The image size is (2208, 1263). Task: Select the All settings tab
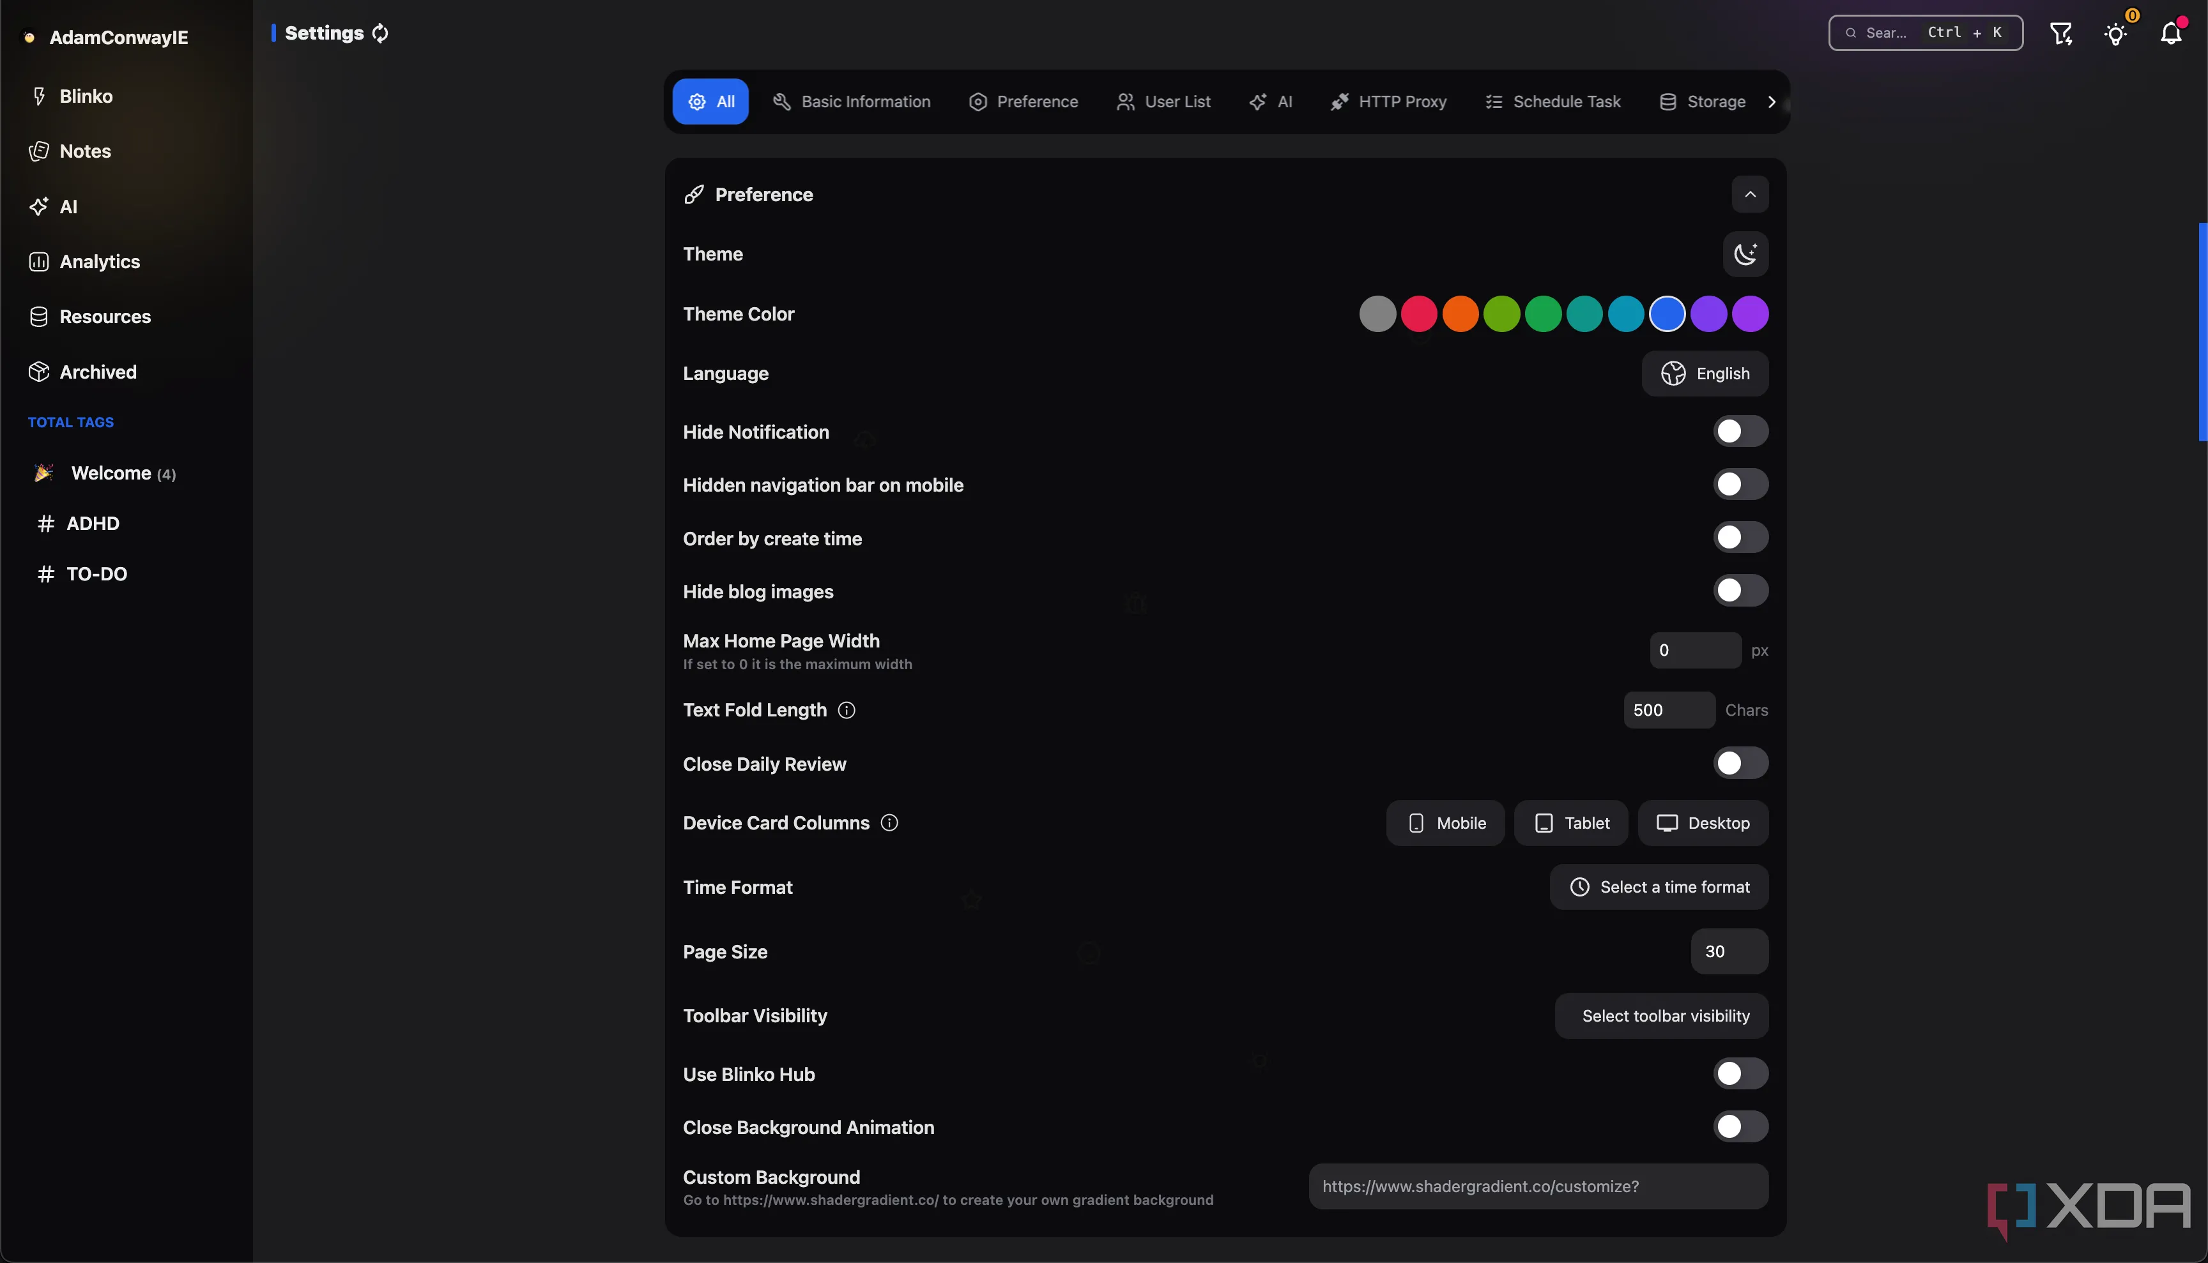point(710,102)
